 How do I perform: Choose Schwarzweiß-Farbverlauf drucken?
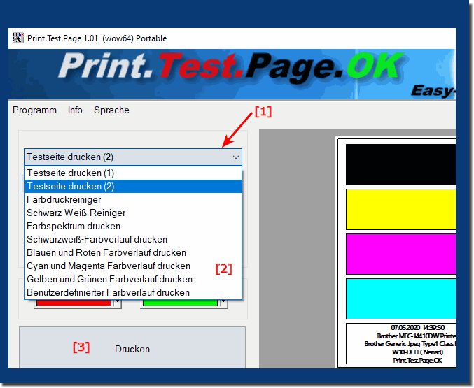pyautogui.click(x=133, y=240)
